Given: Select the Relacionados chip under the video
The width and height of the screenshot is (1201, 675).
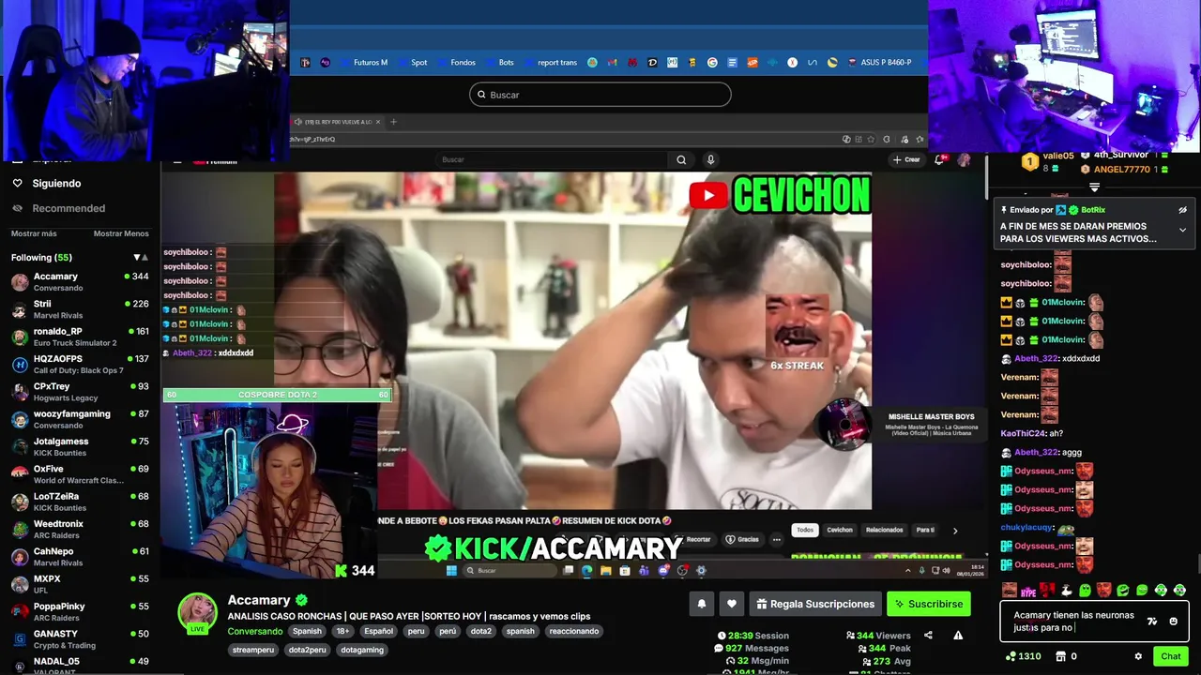Looking at the screenshot, I should point(884,530).
